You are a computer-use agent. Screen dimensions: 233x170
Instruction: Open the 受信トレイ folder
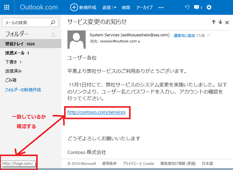pyautogui.click(x=31, y=44)
